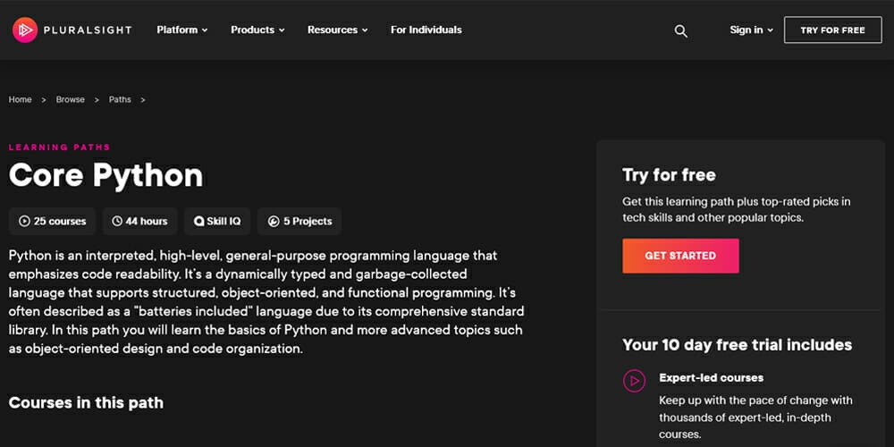Click the GET STARTED button

point(680,256)
